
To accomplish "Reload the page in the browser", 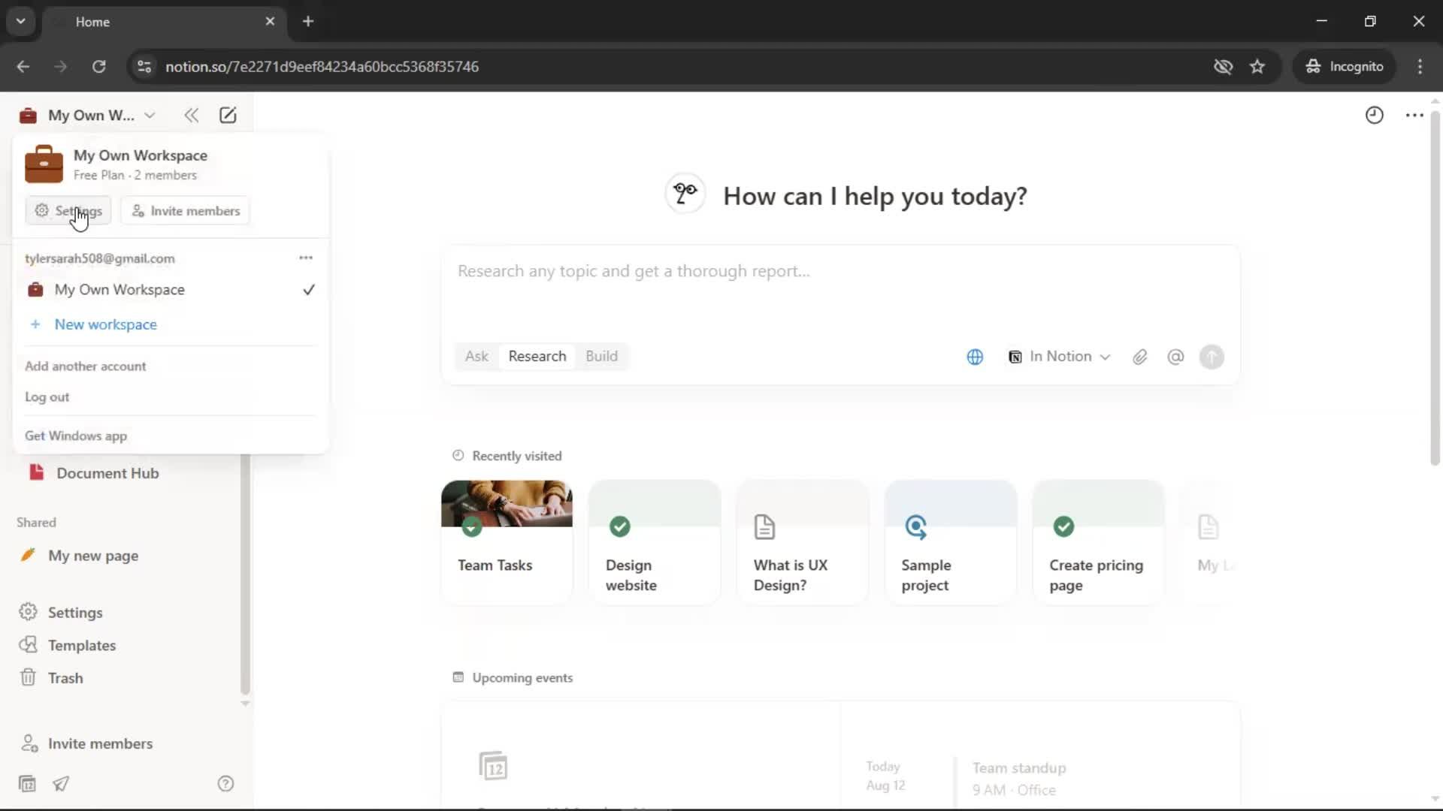I will point(98,66).
